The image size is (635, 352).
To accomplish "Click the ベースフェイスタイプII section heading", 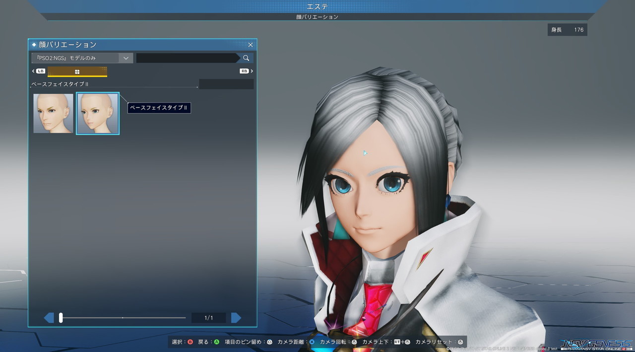I will (x=60, y=84).
